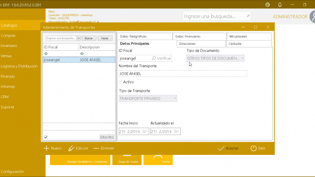Select the Datos Principales tab
This screenshot has height=177, width=315.
tap(147, 43)
